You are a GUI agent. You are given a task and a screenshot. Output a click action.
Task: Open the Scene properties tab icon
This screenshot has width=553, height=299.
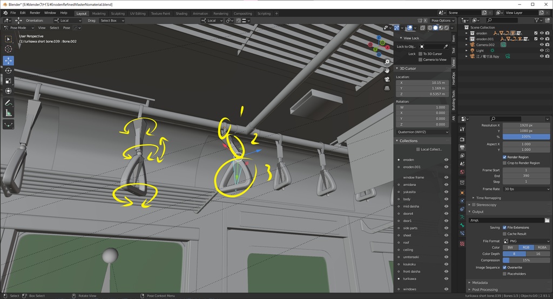[462, 164]
